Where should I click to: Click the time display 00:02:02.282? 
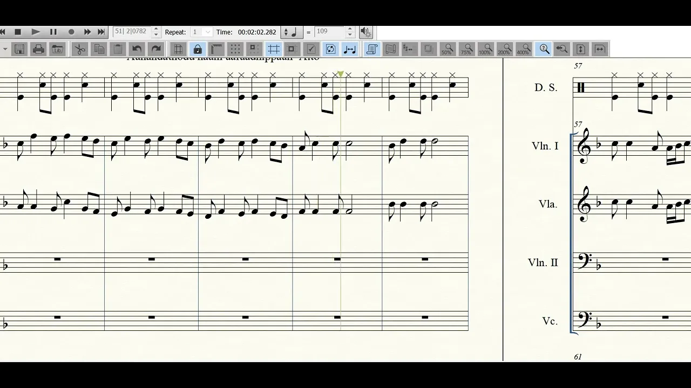point(257,32)
